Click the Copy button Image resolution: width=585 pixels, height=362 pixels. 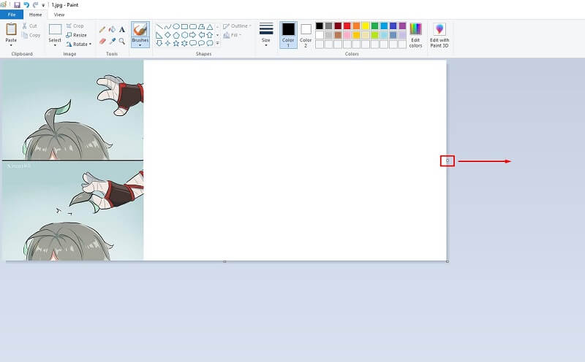click(x=31, y=35)
